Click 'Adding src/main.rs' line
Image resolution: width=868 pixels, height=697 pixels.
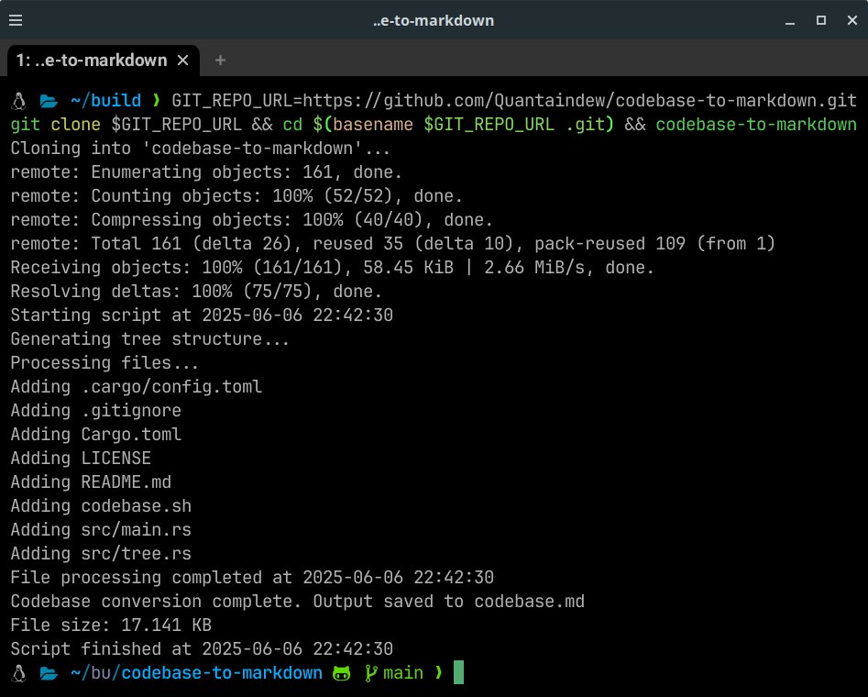pos(101,529)
